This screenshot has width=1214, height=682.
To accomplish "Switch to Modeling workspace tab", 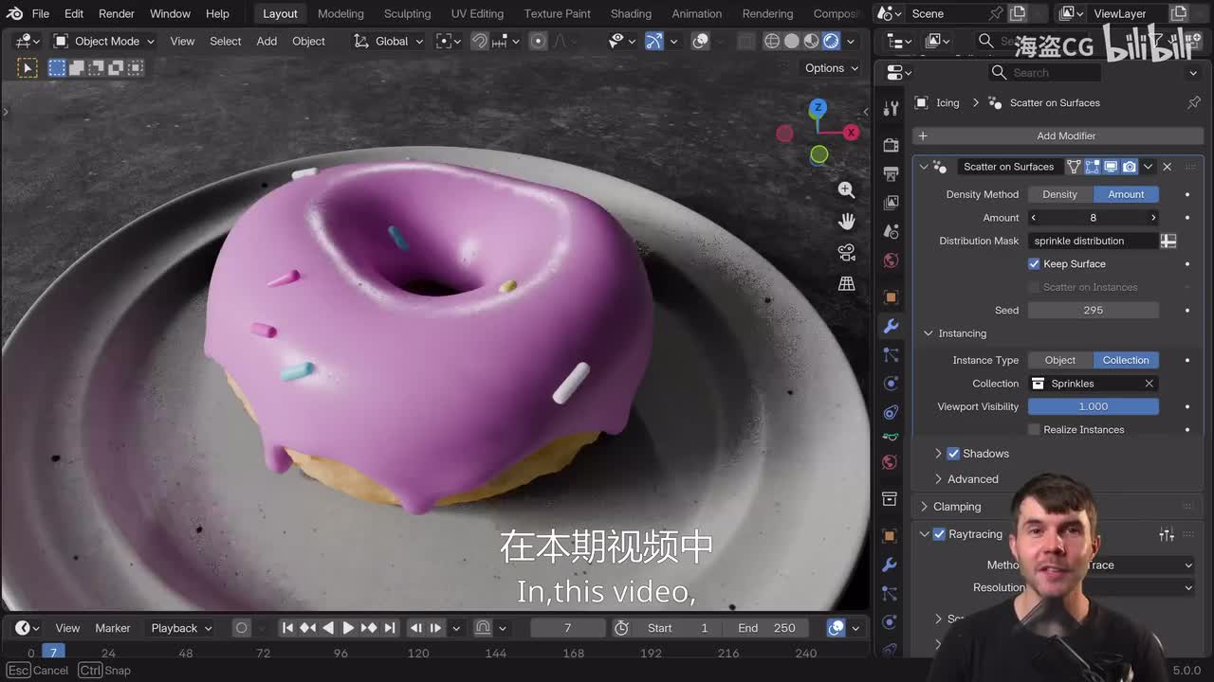I will point(340,13).
